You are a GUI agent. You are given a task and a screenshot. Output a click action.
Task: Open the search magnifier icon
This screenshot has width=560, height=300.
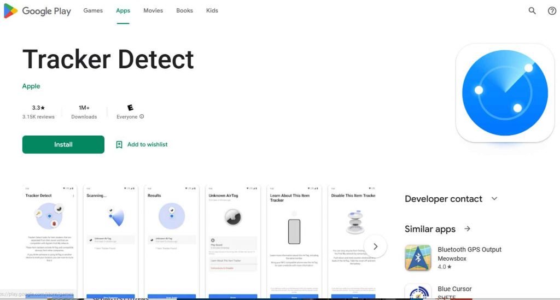point(532,11)
